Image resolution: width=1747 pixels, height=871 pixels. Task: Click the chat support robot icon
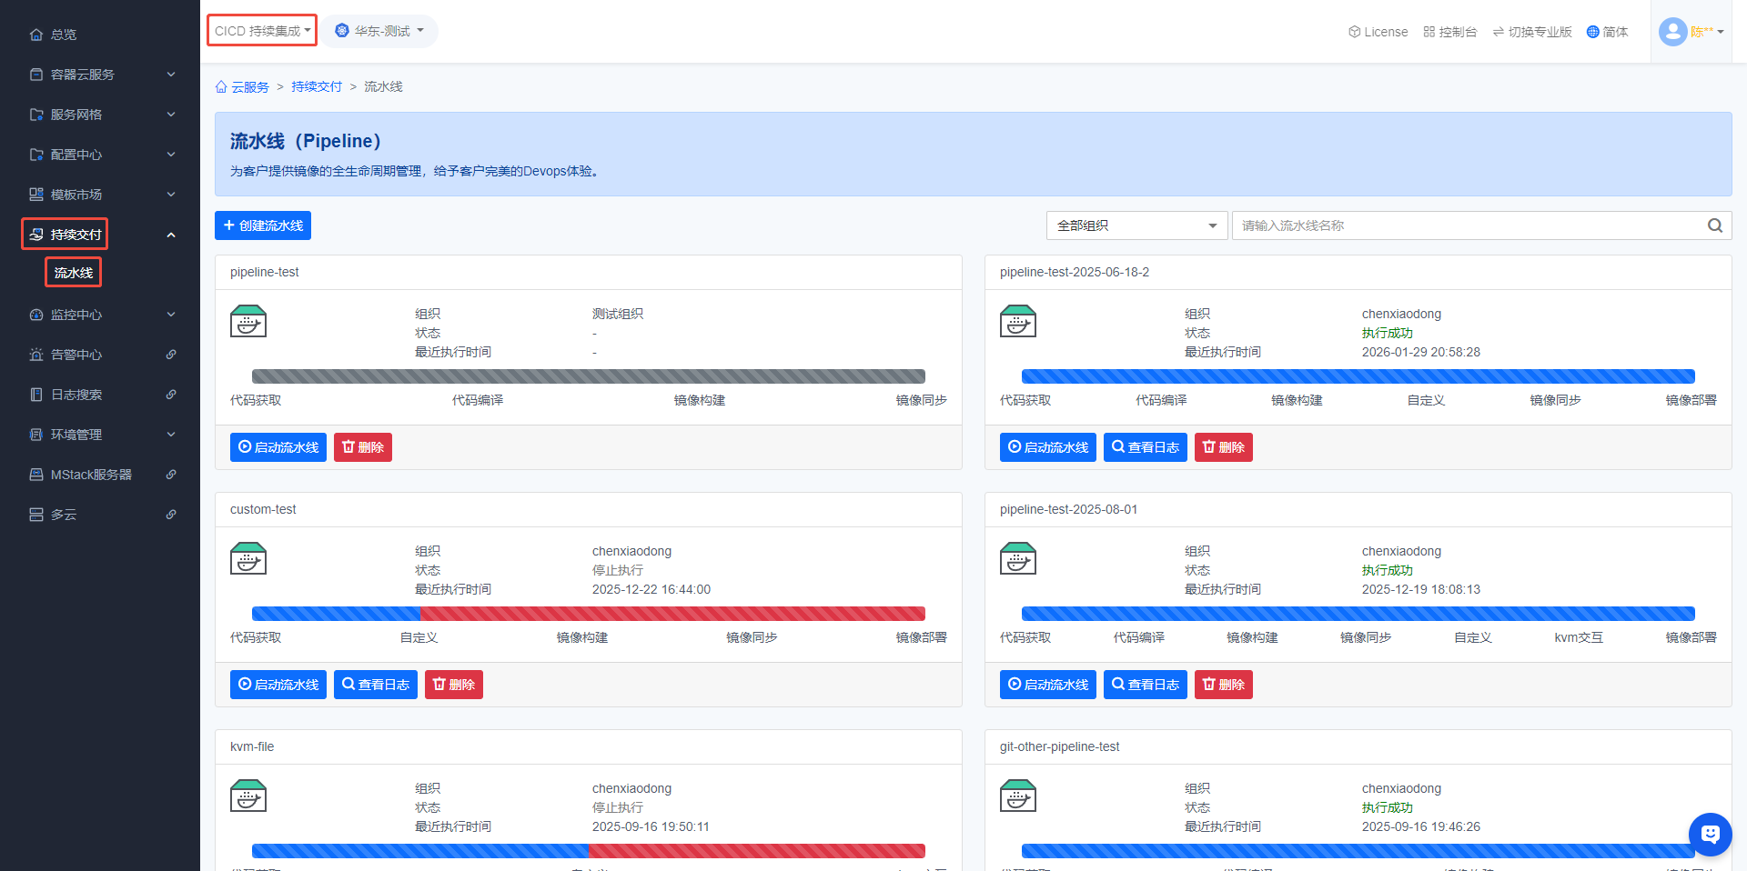(1710, 834)
